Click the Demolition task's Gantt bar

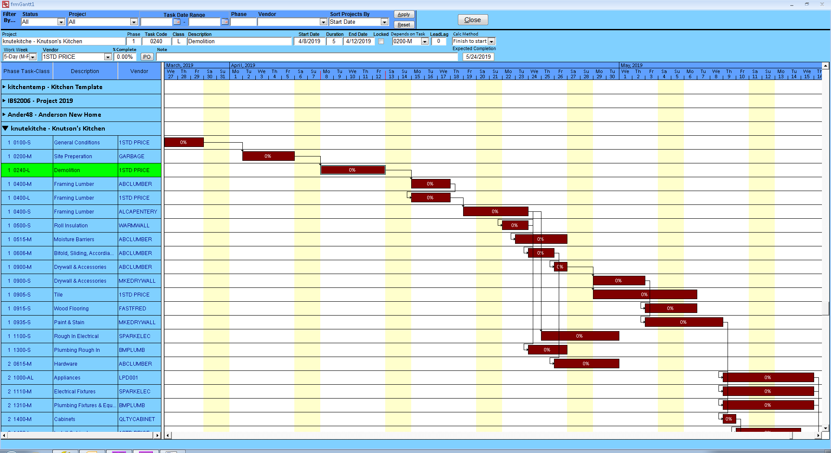pyautogui.click(x=353, y=170)
